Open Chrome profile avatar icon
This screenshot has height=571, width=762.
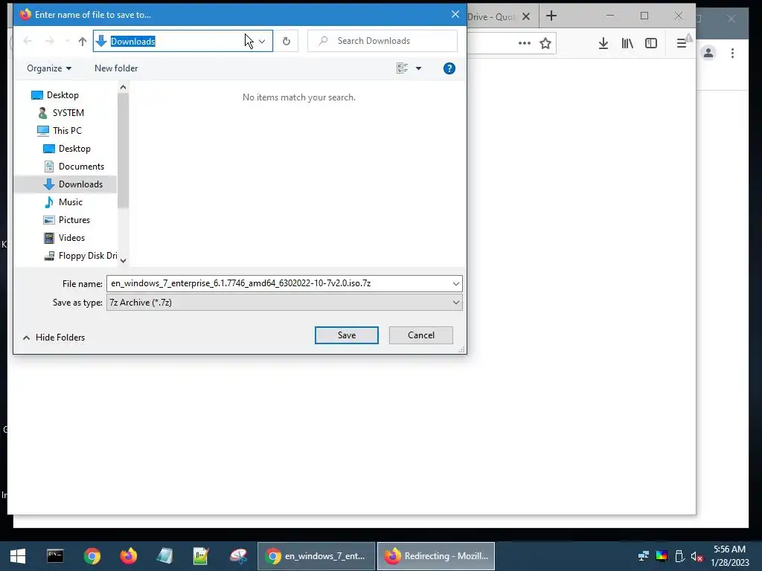click(x=708, y=53)
